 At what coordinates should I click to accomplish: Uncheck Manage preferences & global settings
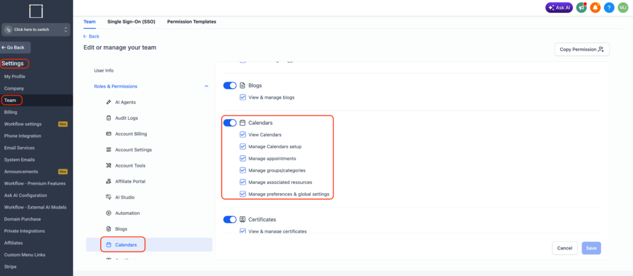click(242, 194)
